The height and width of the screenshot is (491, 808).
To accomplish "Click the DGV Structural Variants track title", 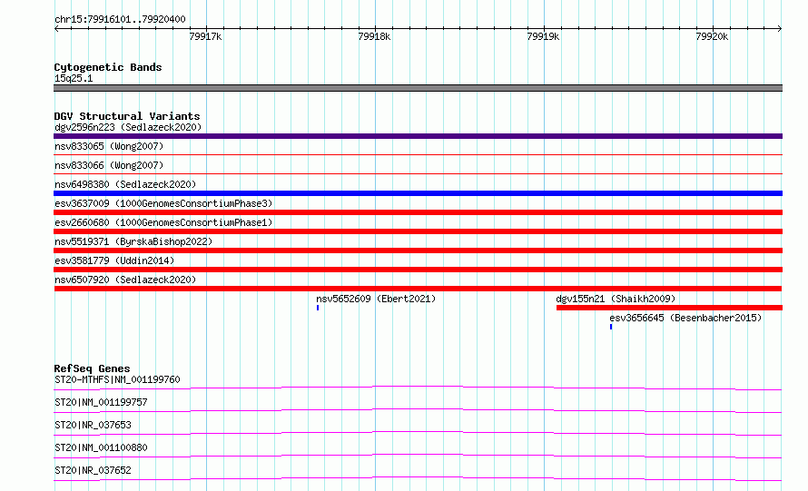I will point(127,116).
